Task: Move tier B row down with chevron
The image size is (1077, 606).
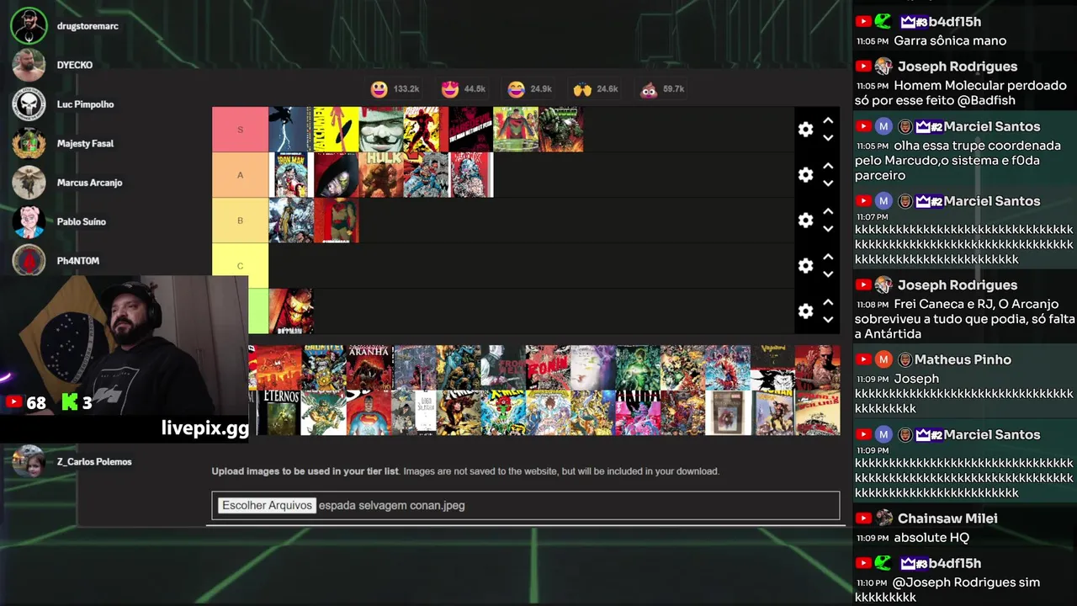Action: coord(828,228)
